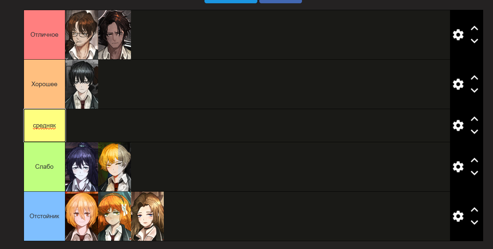Move Слабо row up with chevron
This screenshot has height=249, width=493.
474,160
